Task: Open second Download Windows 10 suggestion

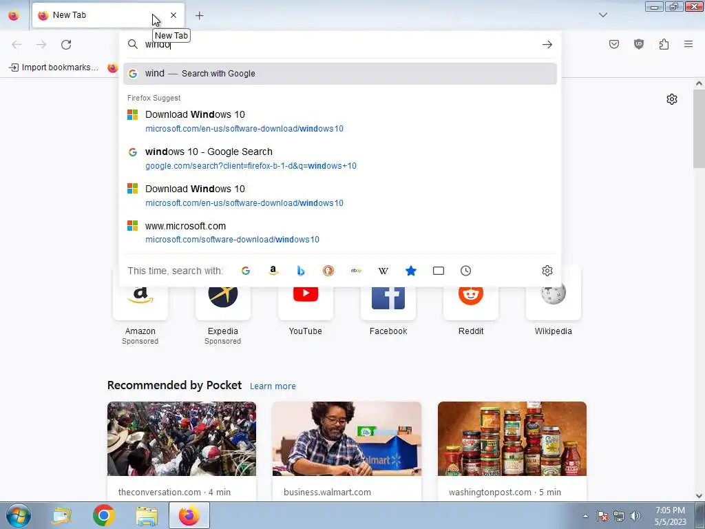Action: click(340, 196)
